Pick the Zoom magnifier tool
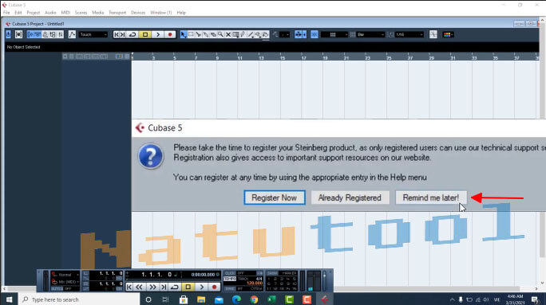Image resolution: width=546 pixels, height=305 pixels. pyautogui.click(x=221, y=34)
